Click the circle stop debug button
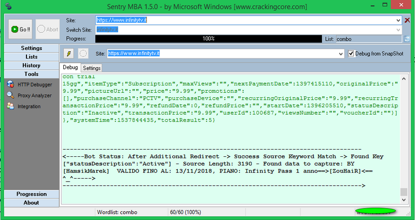415x220 pixels. coord(83,54)
